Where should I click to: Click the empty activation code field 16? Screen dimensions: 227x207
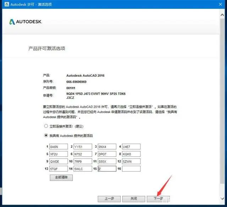coord(131,168)
